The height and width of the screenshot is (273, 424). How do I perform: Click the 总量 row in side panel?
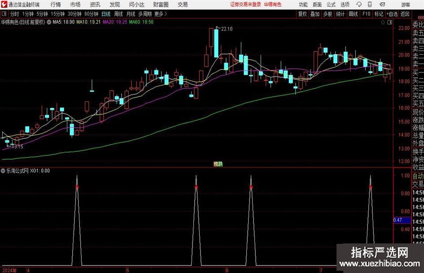(x=418, y=135)
